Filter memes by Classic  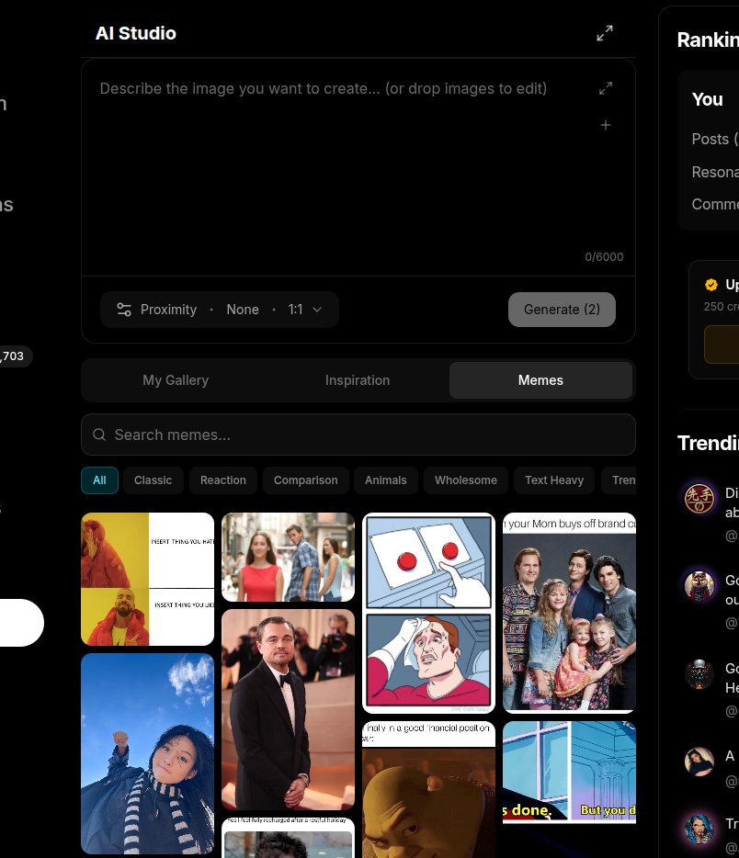153,480
